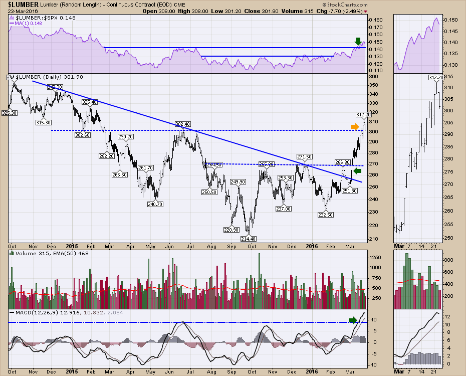Screen dimensions: 466x376
Task: Click the red down triangle after Chg
Action: click(365, 12)
